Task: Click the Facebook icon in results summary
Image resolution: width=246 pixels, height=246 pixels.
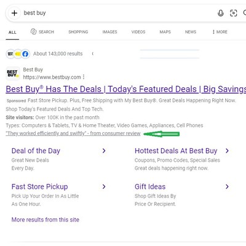Action: [x=25, y=54]
